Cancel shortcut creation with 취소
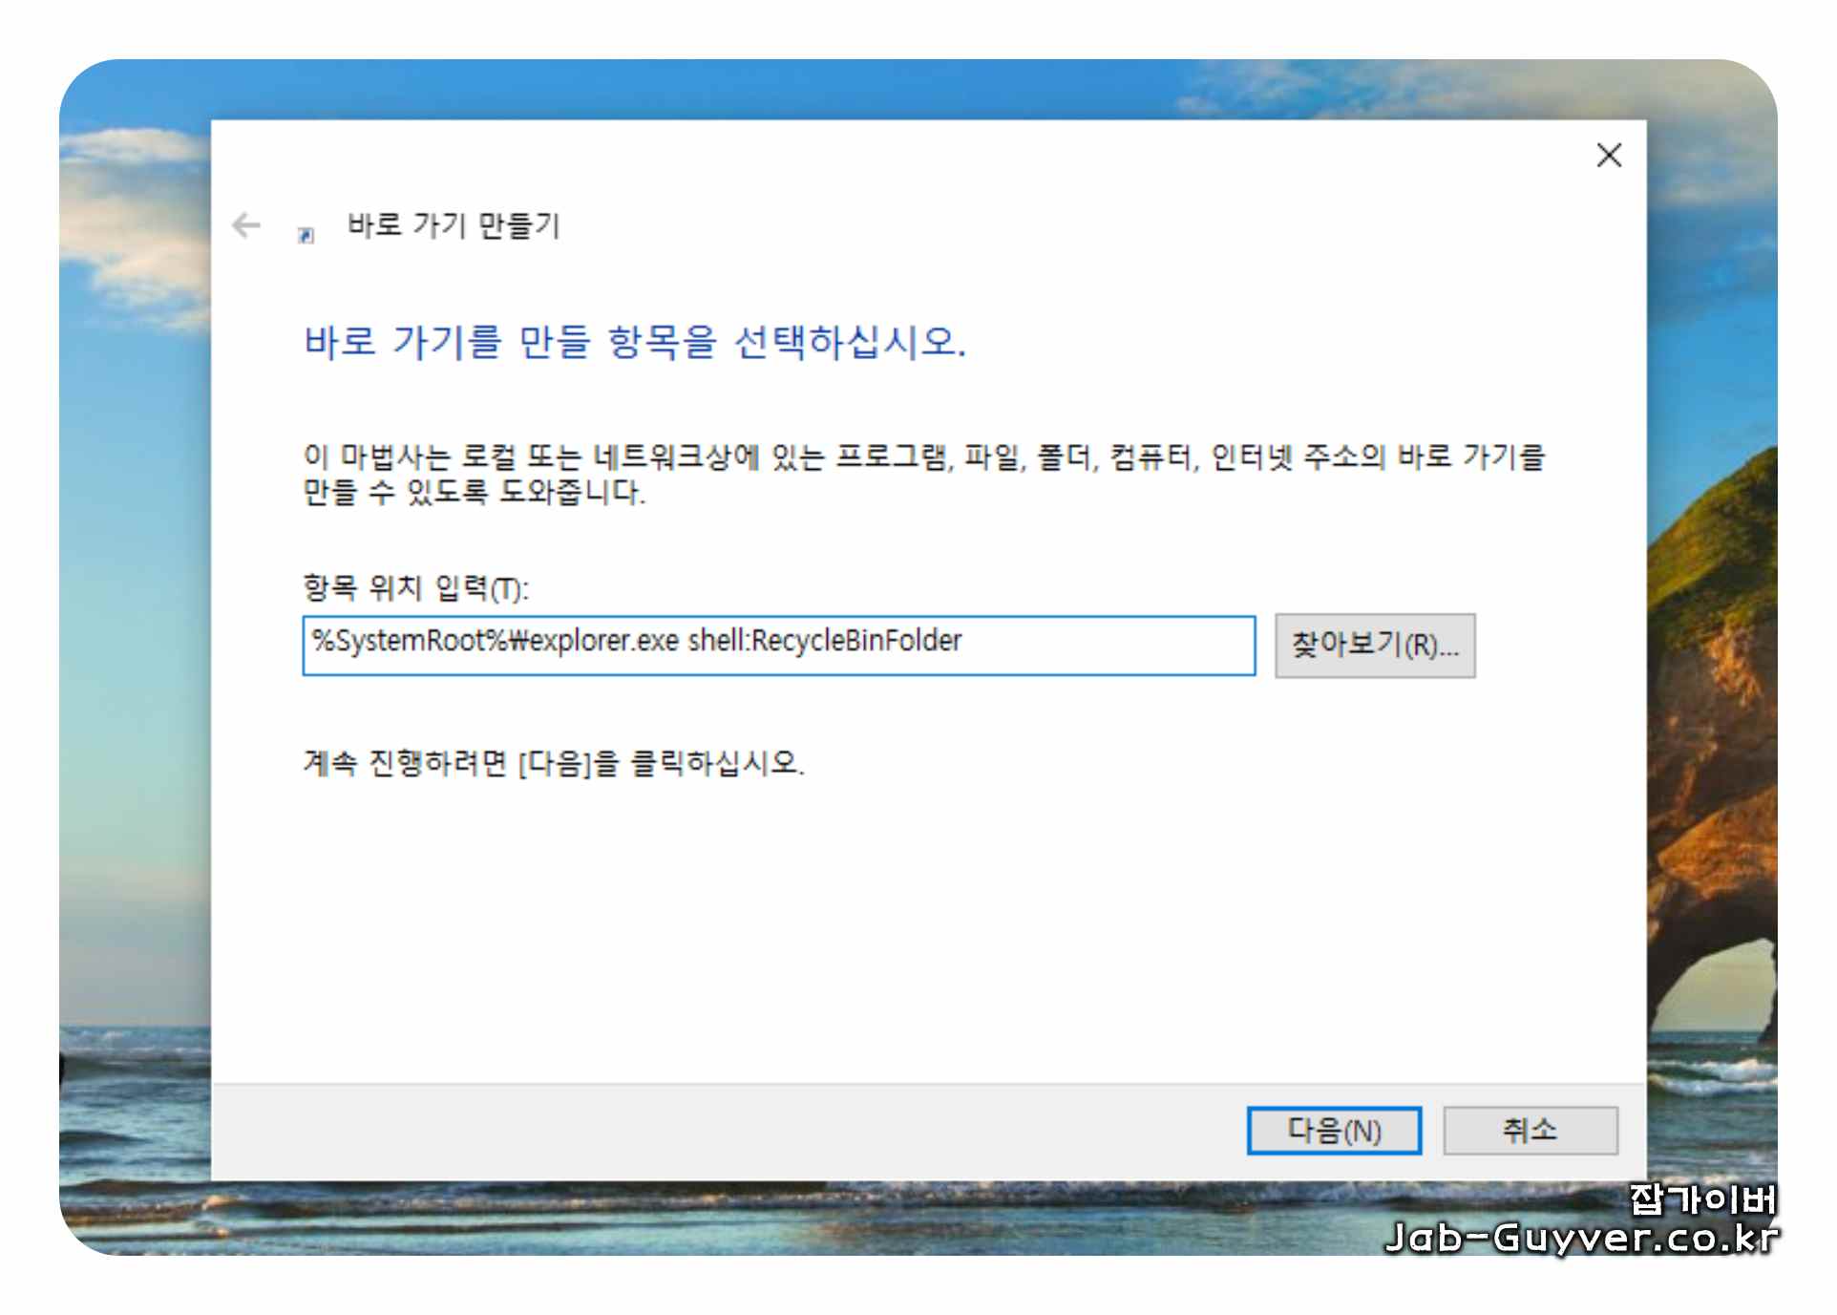Viewport: 1837px width, 1315px height. (1530, 1130)
